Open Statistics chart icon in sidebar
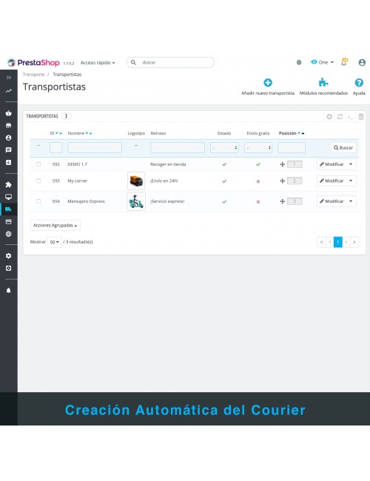 pyautogui.click(x=9, y=162)
